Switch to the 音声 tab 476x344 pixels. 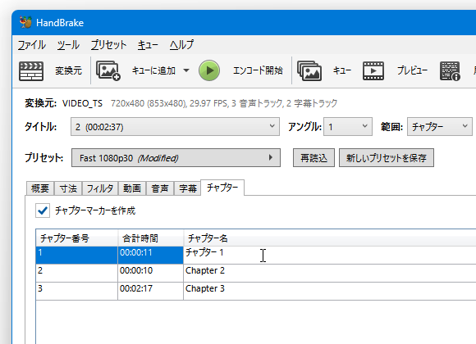click(160, 188)
